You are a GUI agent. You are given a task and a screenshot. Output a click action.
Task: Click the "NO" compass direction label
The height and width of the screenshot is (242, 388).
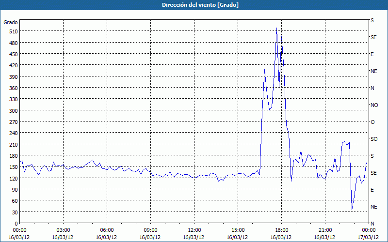[374, 105]
